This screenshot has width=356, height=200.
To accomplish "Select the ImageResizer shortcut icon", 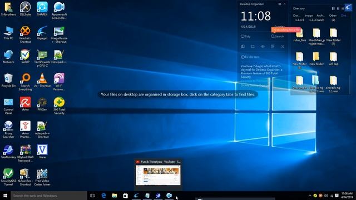I will [x=59, y=34].
